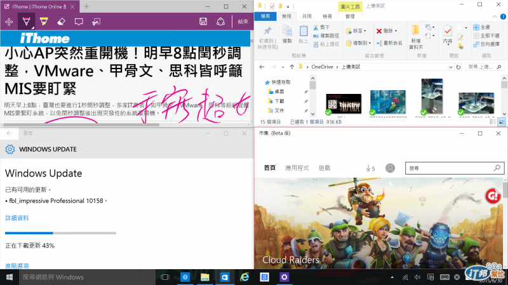
Task: Open a new tab in Edge
Action: (86, 6)
